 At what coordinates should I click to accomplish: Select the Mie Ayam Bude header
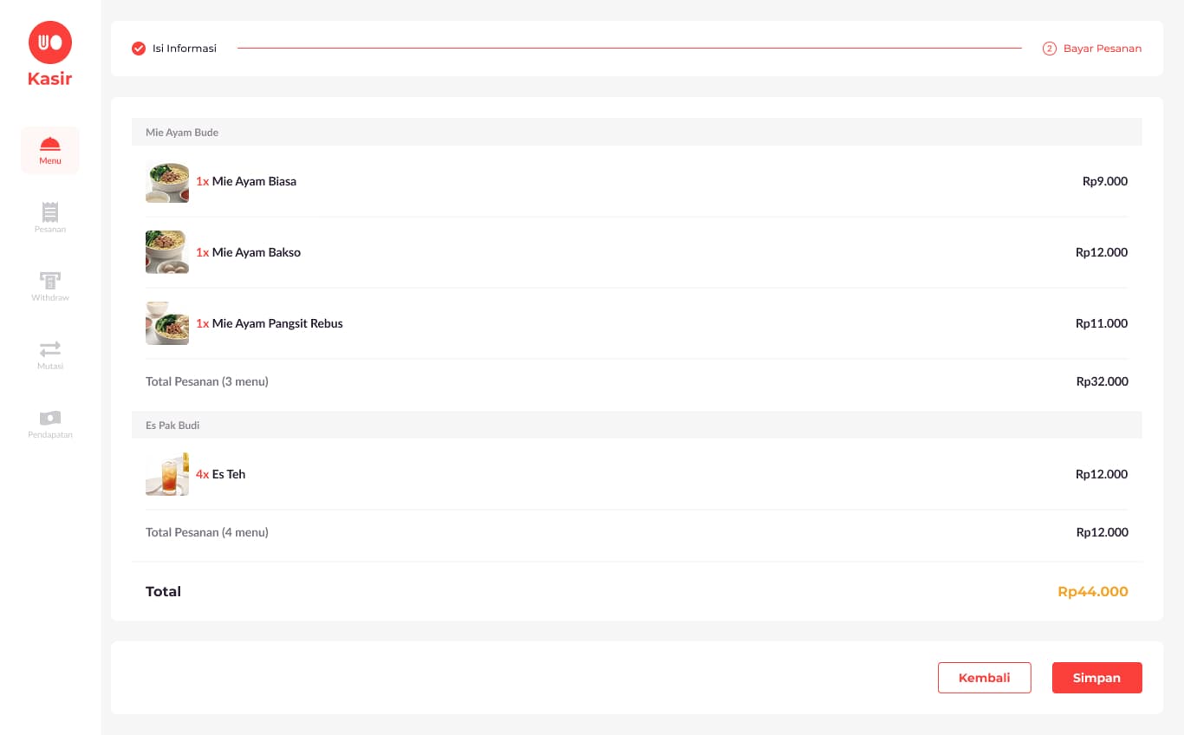[x=637, y=132]
